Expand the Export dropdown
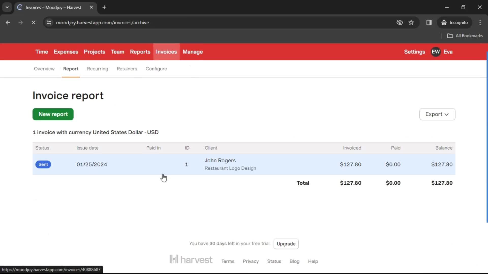This screenshot has width=488, height=274. tap(437, 114)
